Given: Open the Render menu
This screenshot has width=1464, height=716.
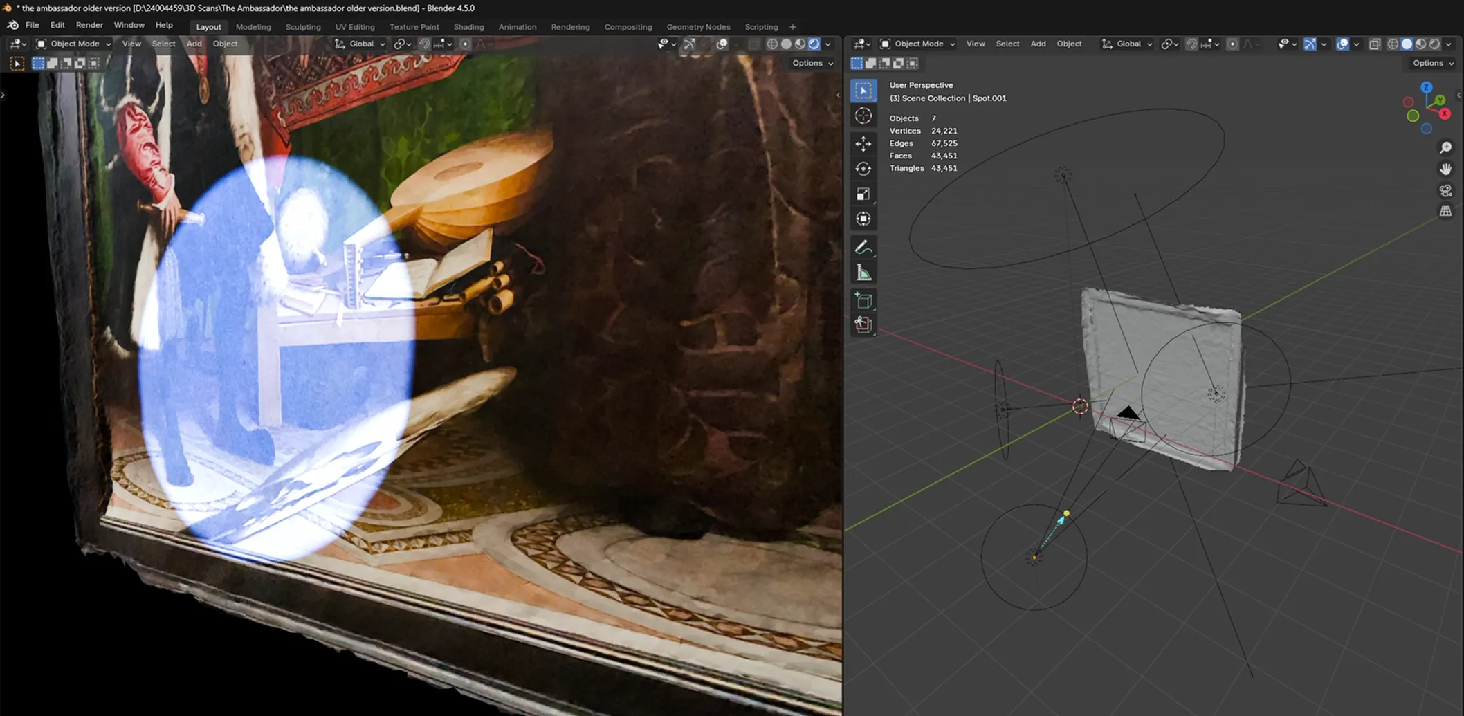Looking at the screenshot, I should click(89, 25).
